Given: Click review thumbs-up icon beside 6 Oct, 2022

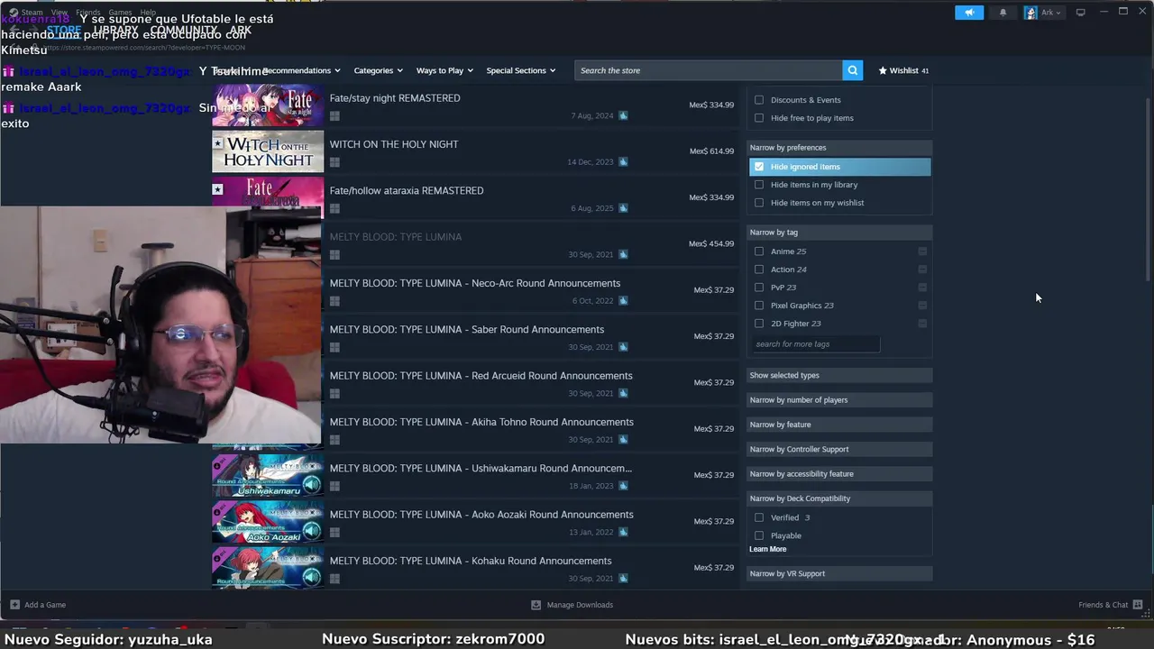Looking at the screenshot, I should pyautogui.click(x=623, y=301).
